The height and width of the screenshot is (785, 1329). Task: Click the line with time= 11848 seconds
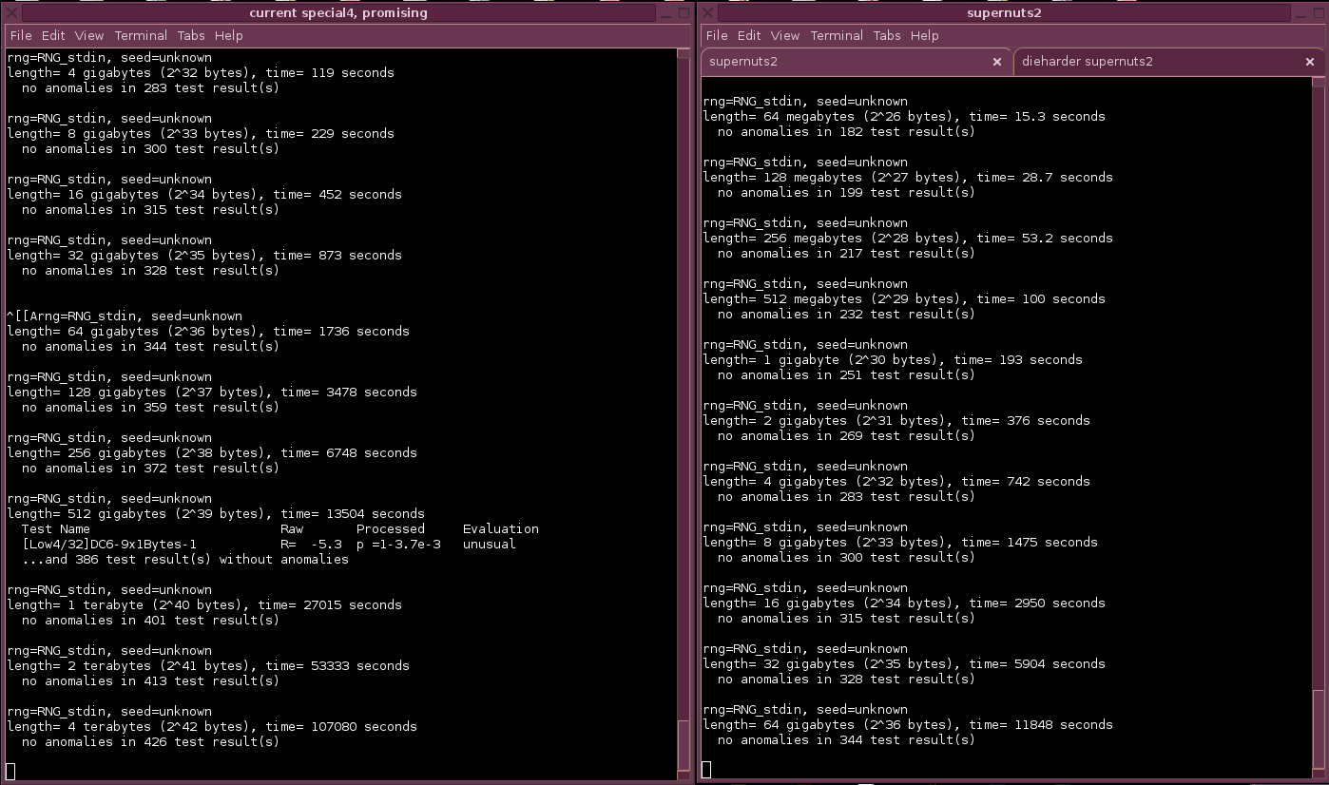click(908, 724)
